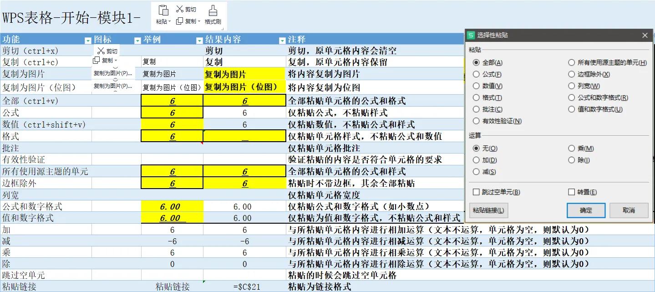Click the 注释 column header cell
Image resolution: width=655 pixels, height=292 pixels.
click(x=375, y=40)
